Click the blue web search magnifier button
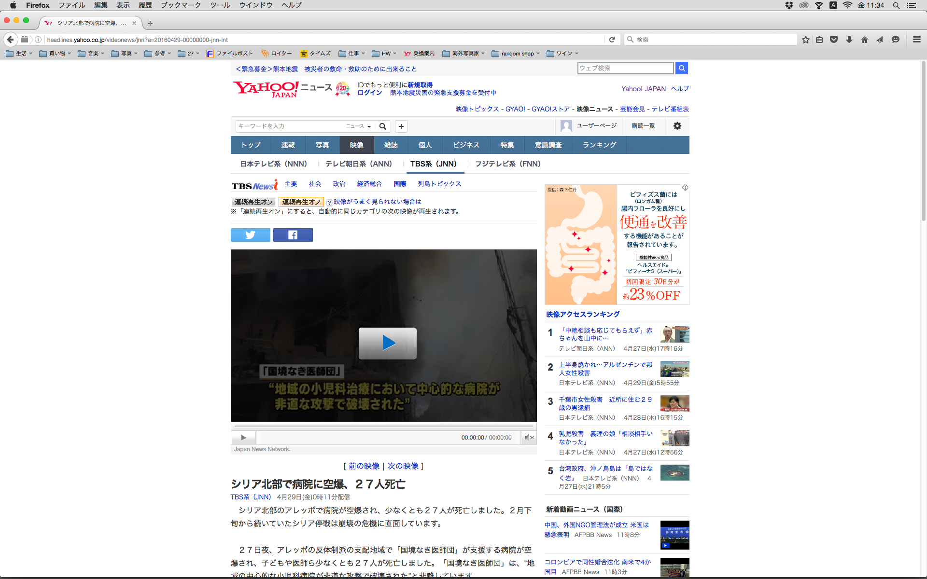Viewport: 927px width, 579px height. pyautogui.click(x=681, y=68)
